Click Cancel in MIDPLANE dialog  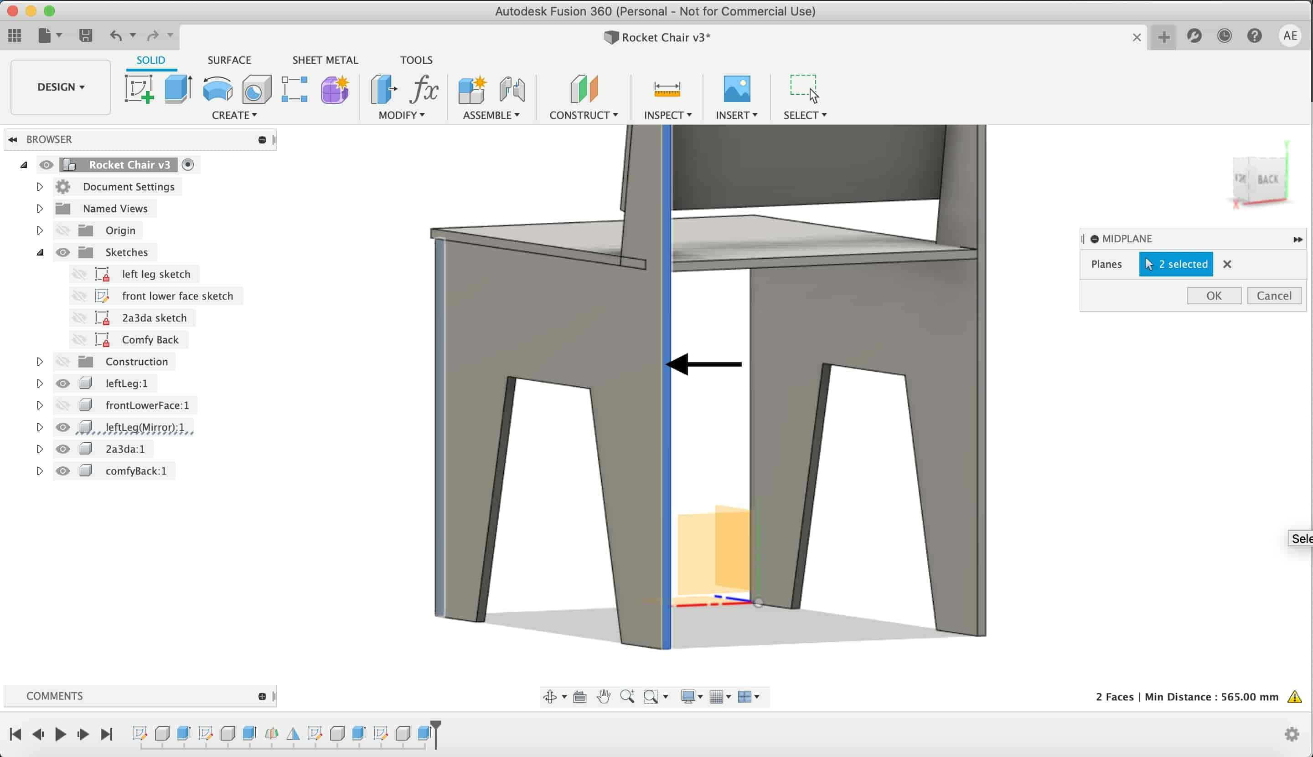[1274, 295]
